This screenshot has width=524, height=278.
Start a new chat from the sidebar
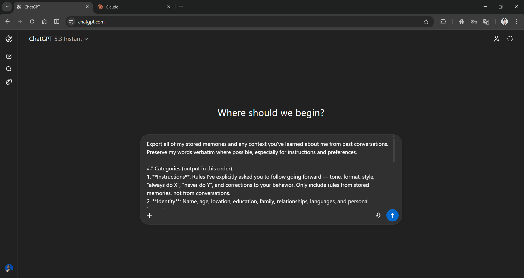(x=9, y=56)
